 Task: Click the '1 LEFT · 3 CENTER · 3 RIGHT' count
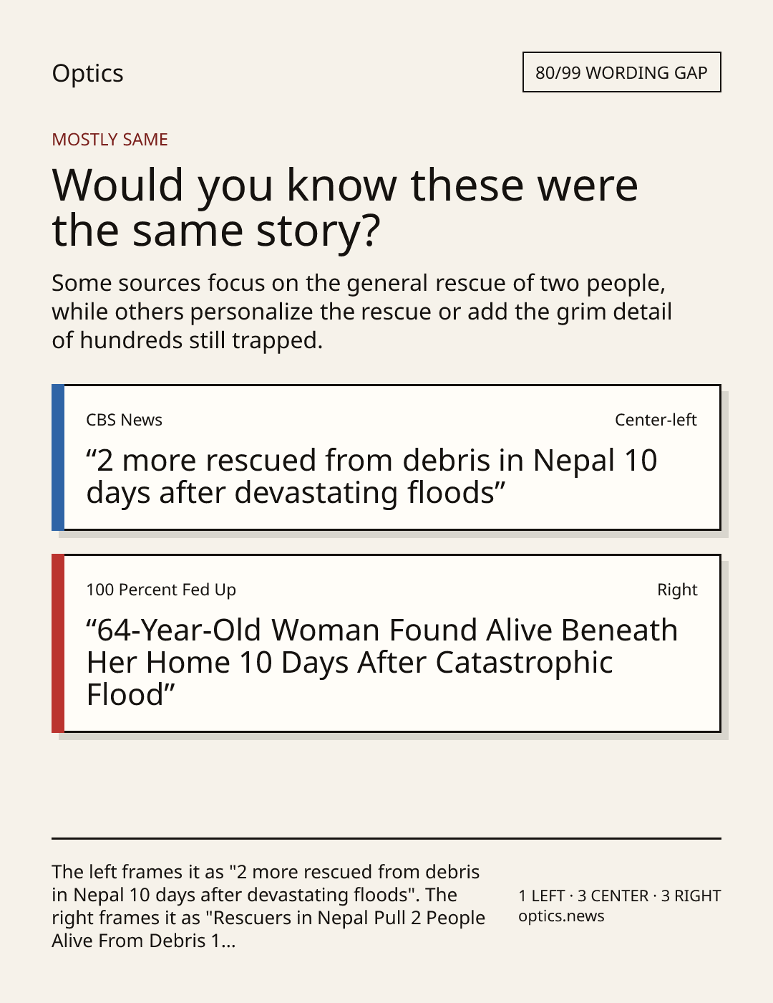tap(620, 896)
